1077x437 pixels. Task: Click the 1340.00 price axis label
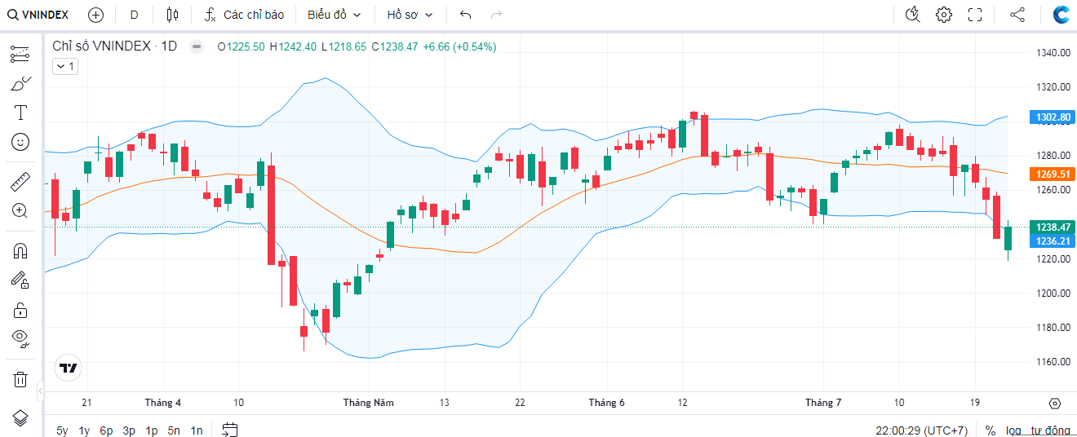click(1053, 53)
